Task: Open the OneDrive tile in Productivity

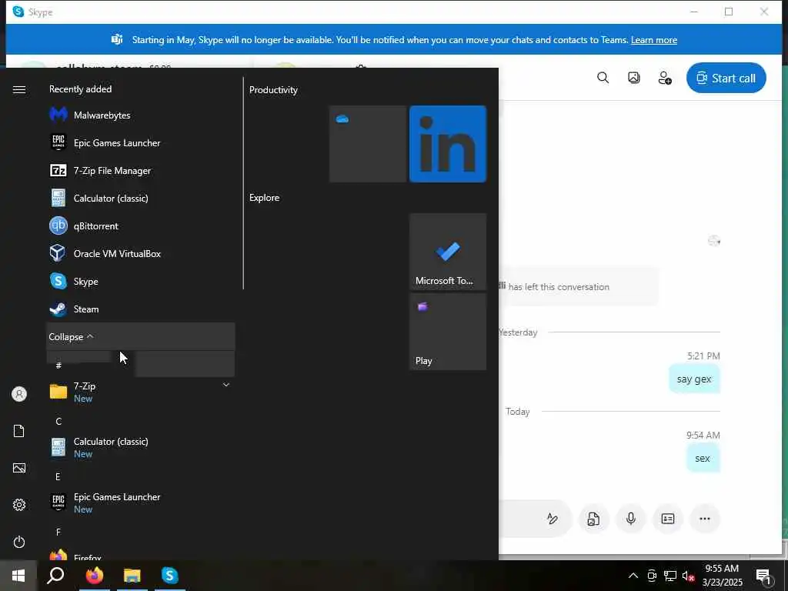Action: (368, 144)
